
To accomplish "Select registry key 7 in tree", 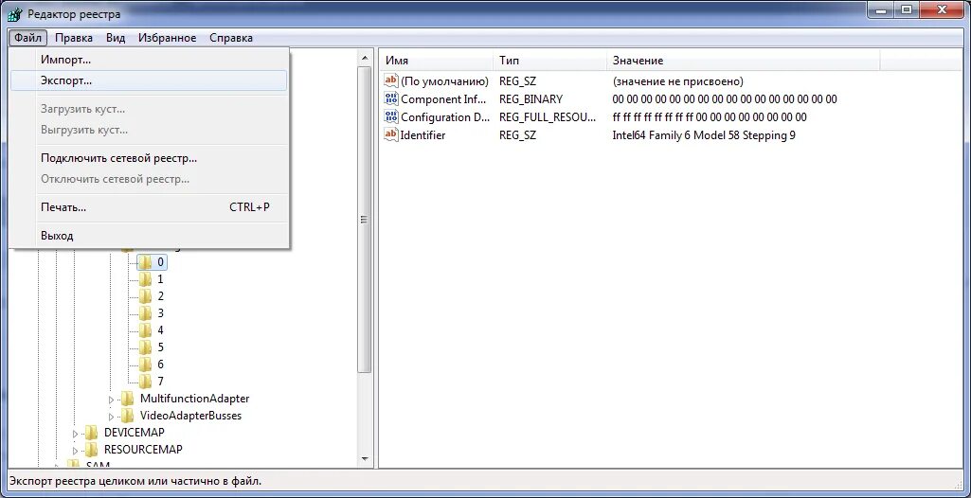I will click(x=160, y=382).
